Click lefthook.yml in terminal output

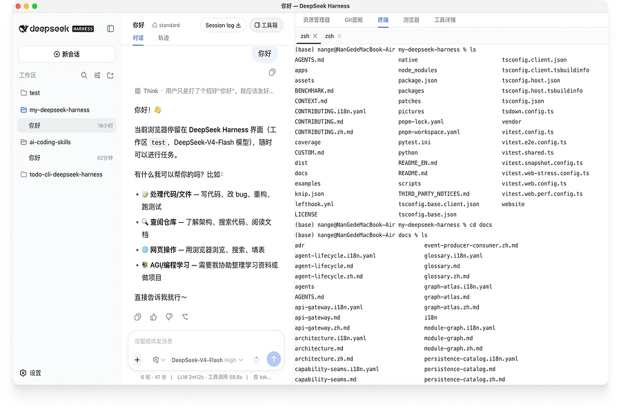point(315,203)
